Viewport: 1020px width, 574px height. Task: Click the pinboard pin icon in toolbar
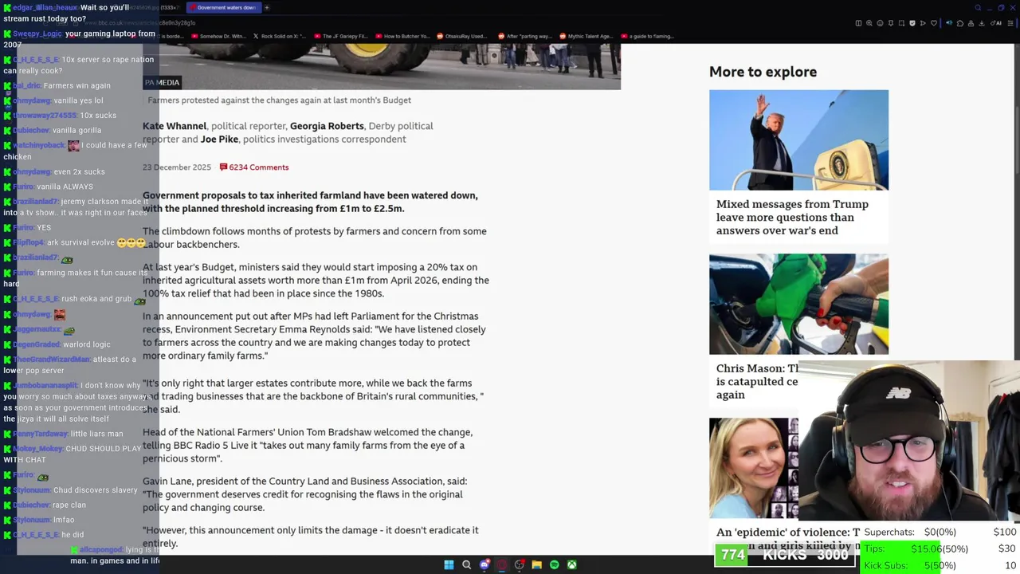pyautogui.click(x=891, y=23)
